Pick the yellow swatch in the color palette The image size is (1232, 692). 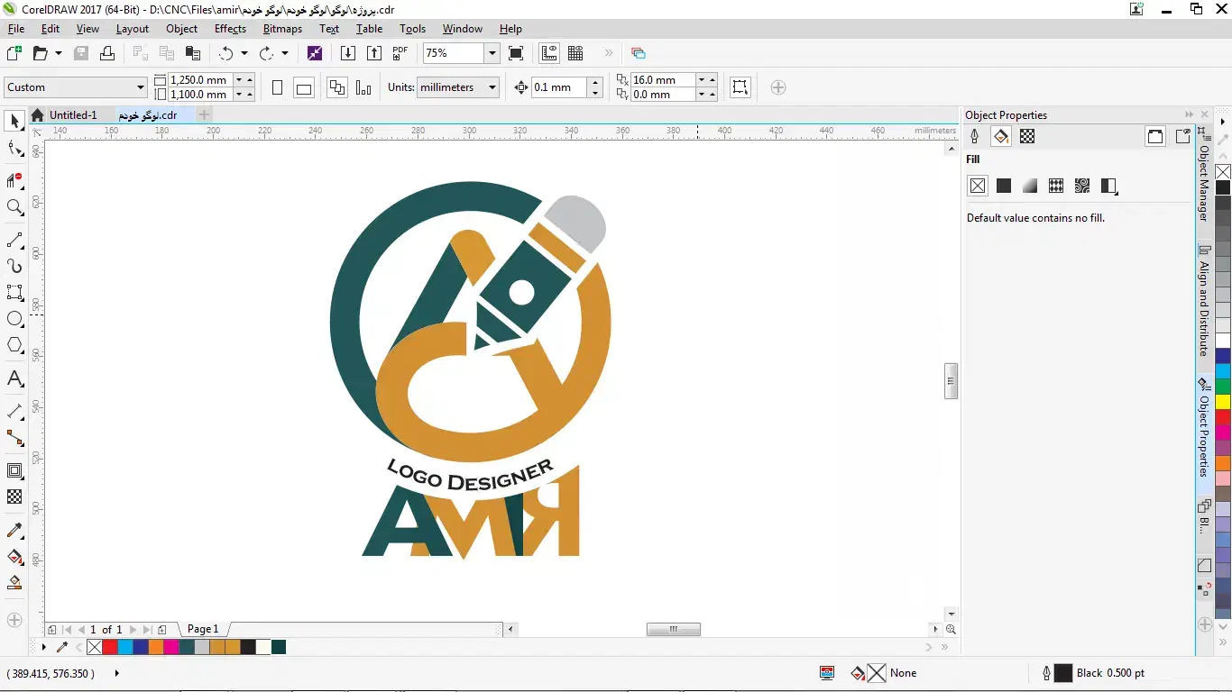point(1222,401)
